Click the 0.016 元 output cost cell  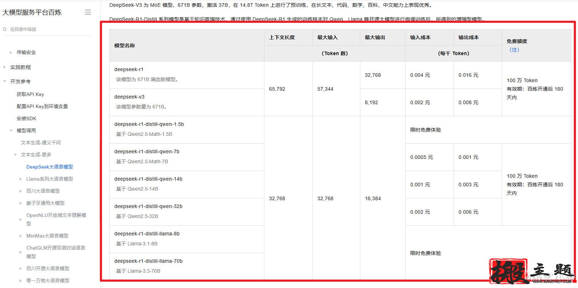[x=478, y=75]
